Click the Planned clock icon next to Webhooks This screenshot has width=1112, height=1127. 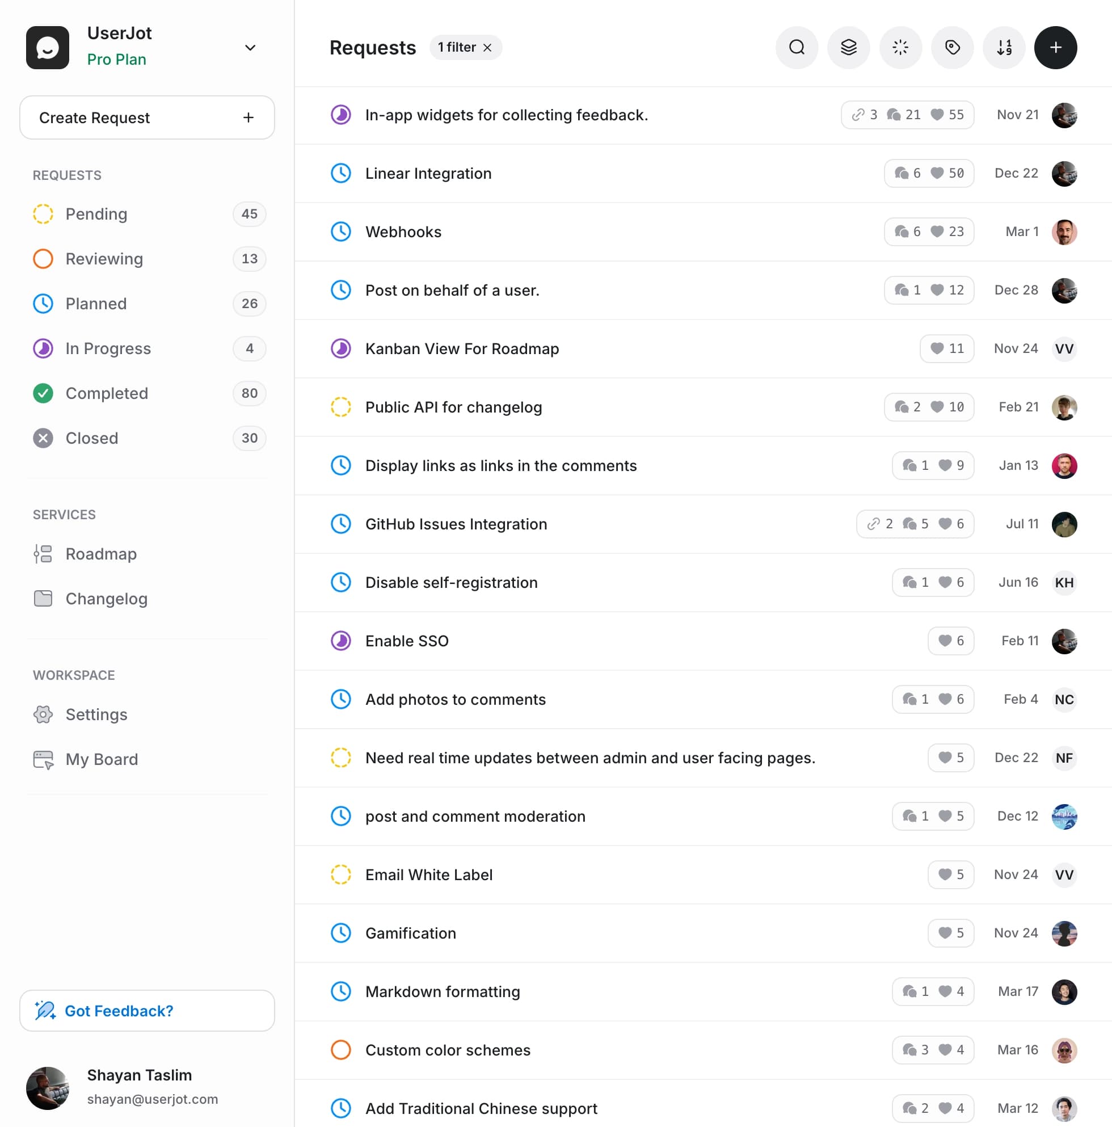(340, 232)
